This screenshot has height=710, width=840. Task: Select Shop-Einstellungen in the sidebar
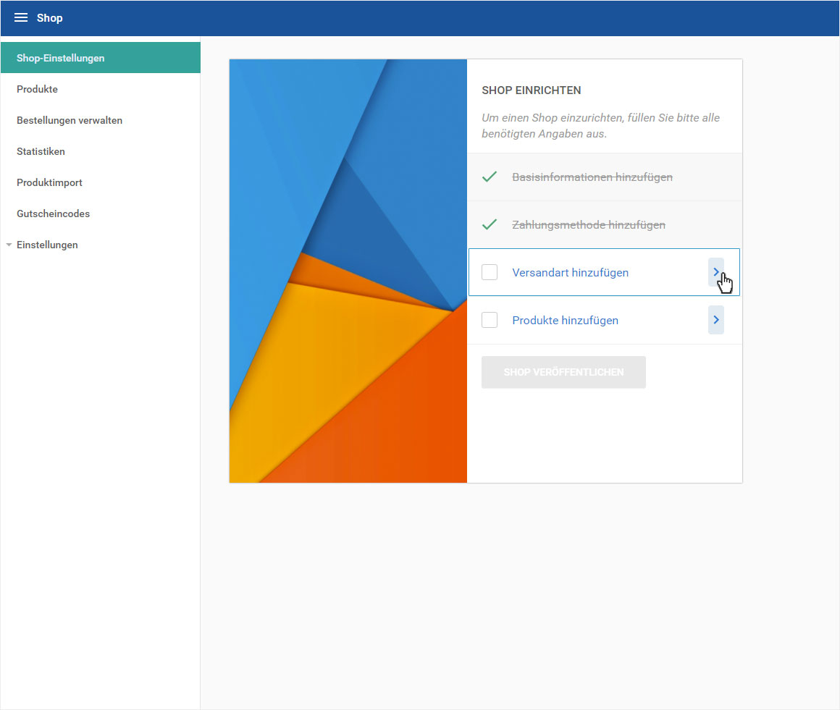(101, 58)
